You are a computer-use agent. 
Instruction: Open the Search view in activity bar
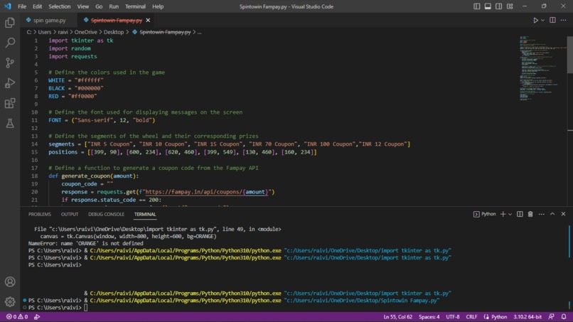(10, 43)
